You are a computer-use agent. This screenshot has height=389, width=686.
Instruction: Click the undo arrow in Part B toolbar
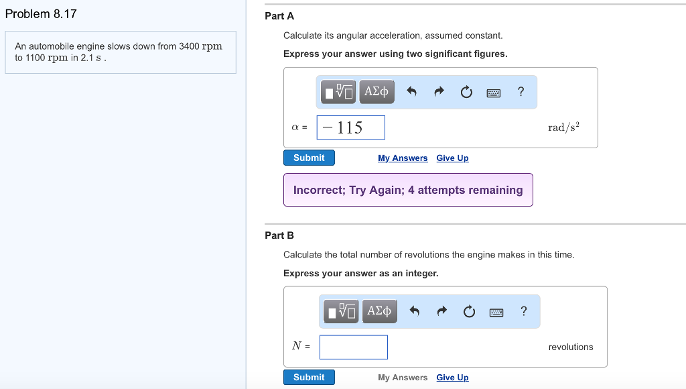coord(415,311)
